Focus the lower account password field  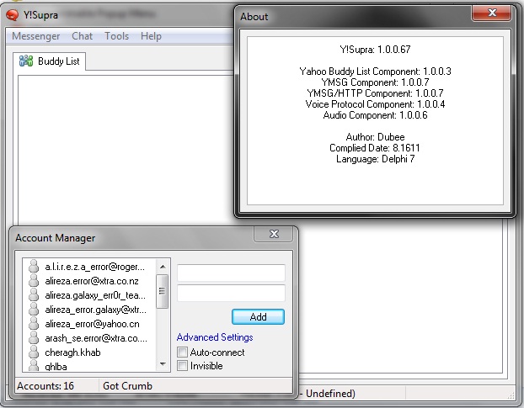click(x=231, y=294)
